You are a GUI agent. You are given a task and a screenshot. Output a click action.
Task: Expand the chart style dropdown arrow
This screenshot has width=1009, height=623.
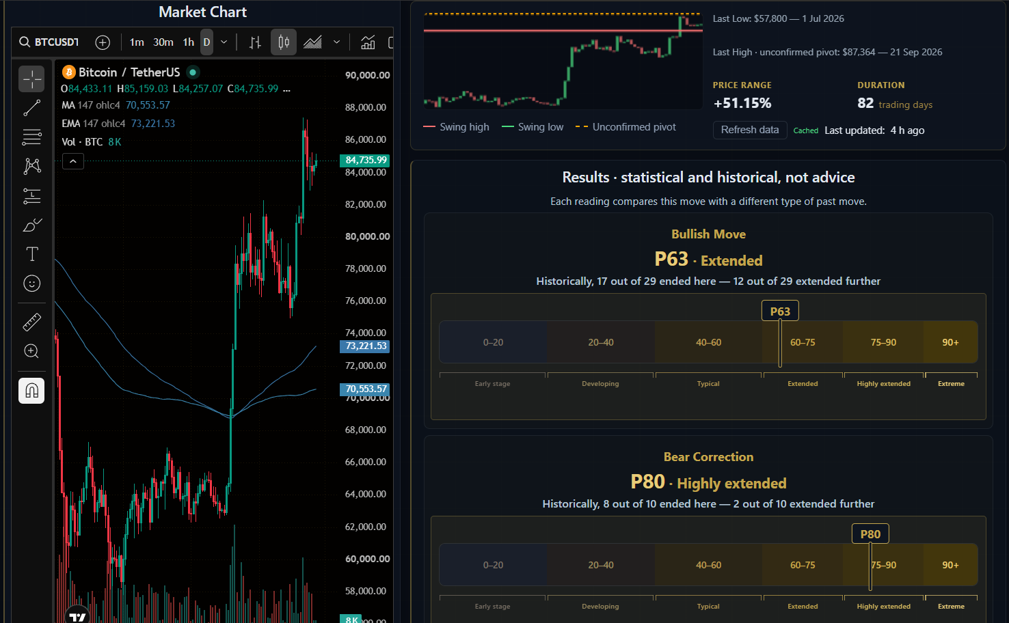336,42
